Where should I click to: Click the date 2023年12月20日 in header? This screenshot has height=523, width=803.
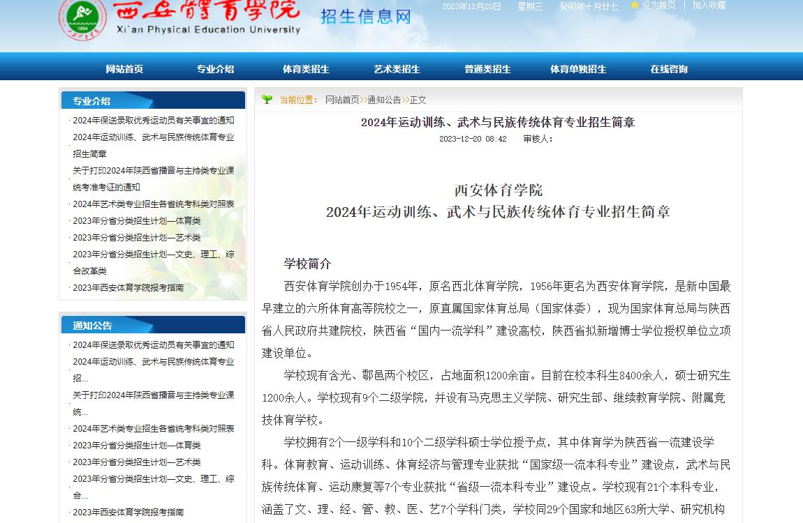pos(471,6)
